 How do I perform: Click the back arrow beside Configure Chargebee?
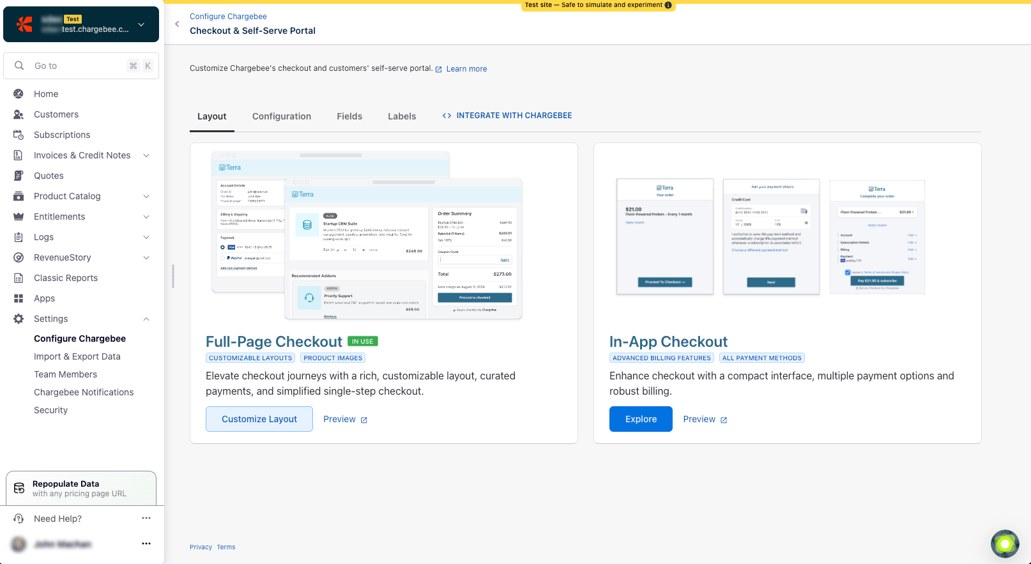[x=177, y=24]
